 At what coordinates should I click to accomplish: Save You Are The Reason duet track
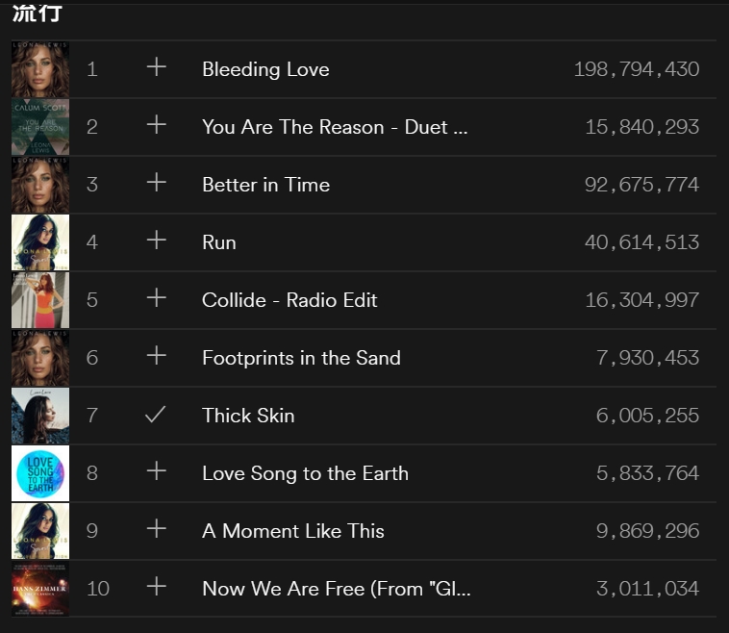(156, 126)
